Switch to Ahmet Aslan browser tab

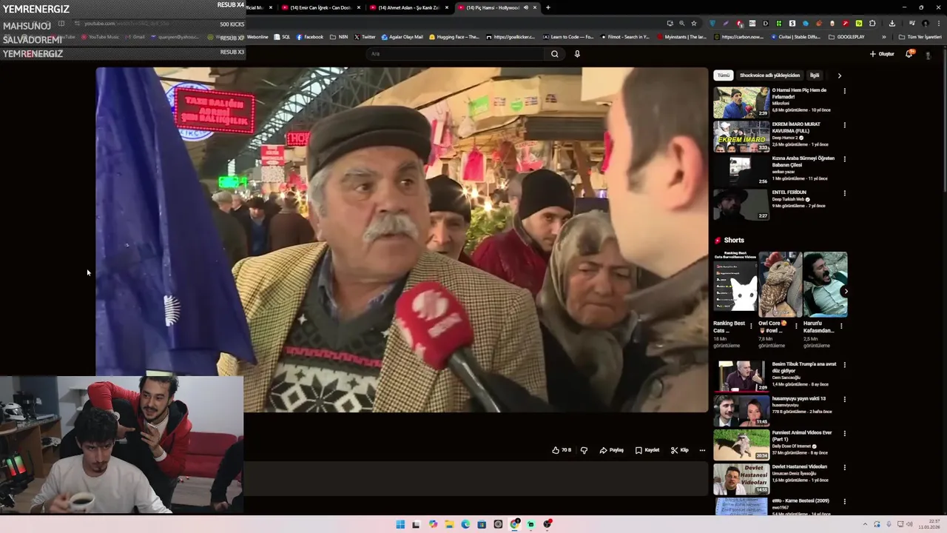click(409, 7)
